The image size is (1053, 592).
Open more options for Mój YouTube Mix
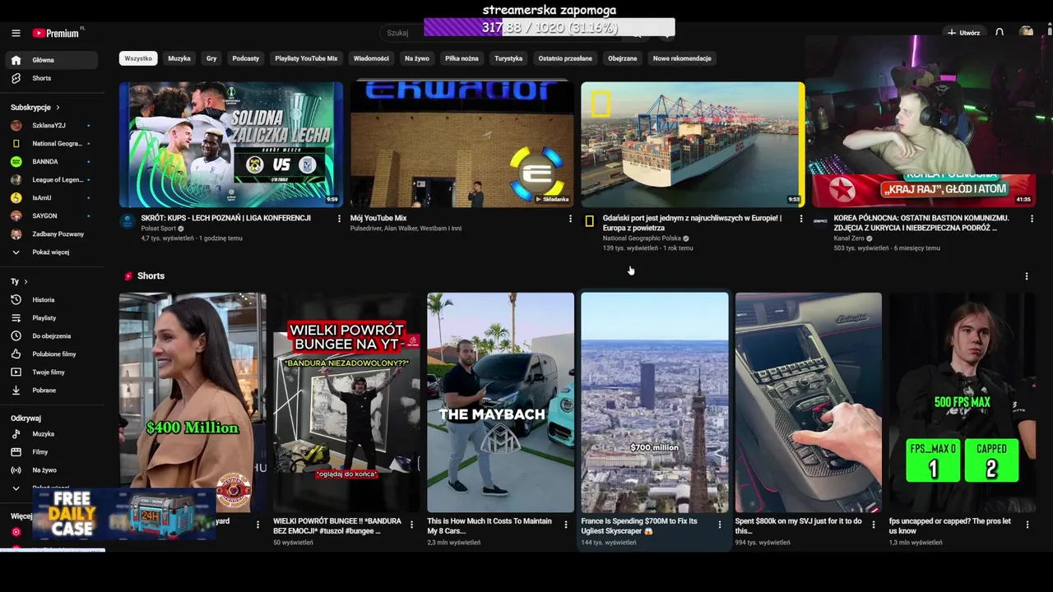pyautogui.click(x=570, y=219)
